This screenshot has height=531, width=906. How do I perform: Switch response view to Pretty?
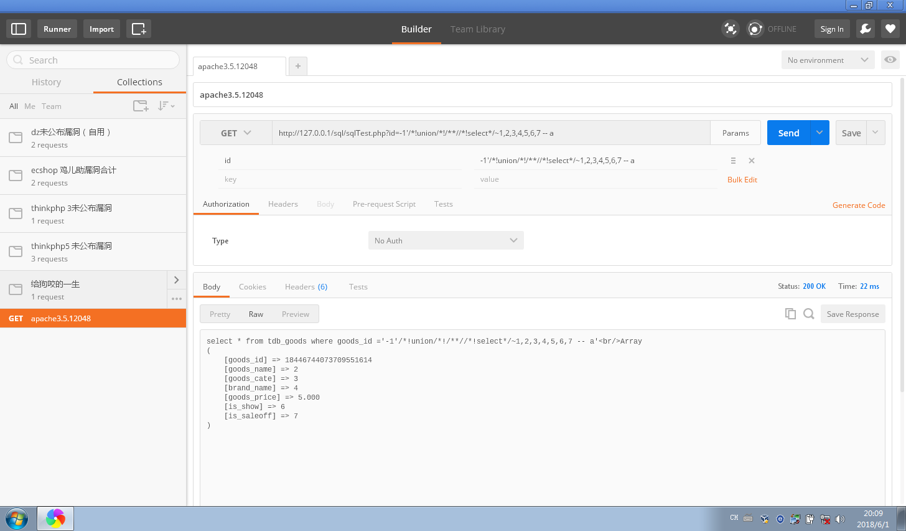[220, 314]
